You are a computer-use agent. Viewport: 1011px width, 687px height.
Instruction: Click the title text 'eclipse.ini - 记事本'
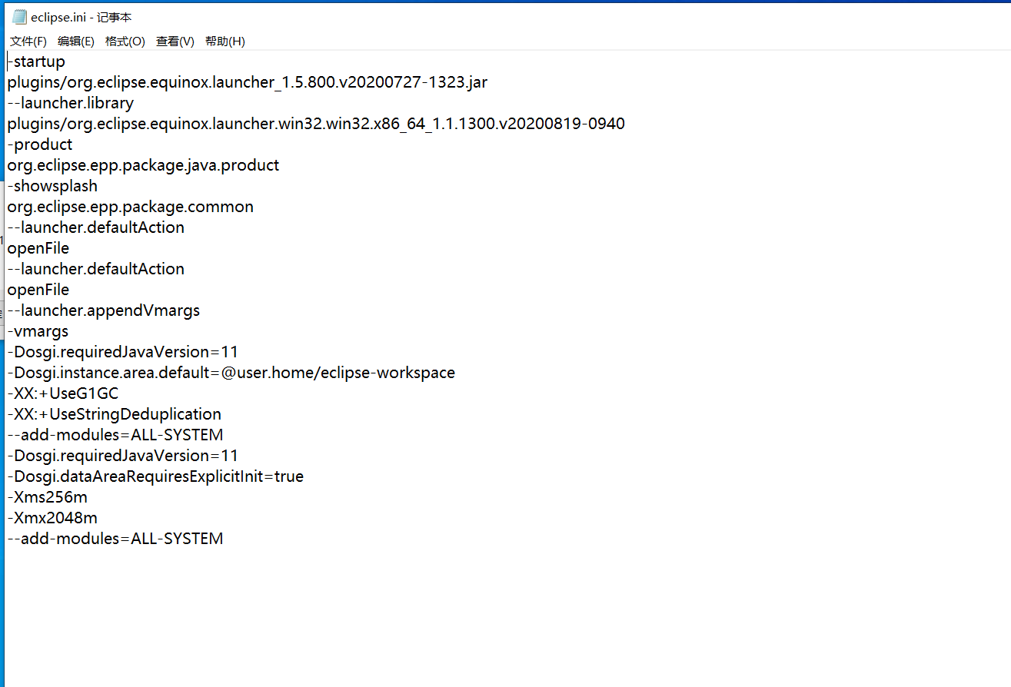[81, 18]
